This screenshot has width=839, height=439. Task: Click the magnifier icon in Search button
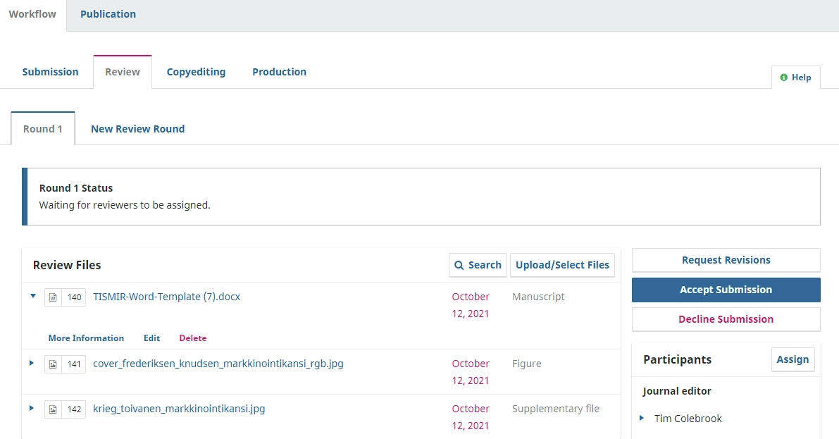459,265
